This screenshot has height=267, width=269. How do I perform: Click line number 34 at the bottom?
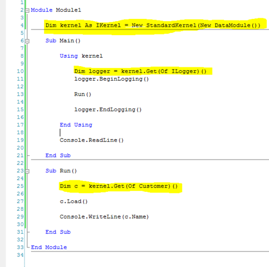[x=20, y=255]
